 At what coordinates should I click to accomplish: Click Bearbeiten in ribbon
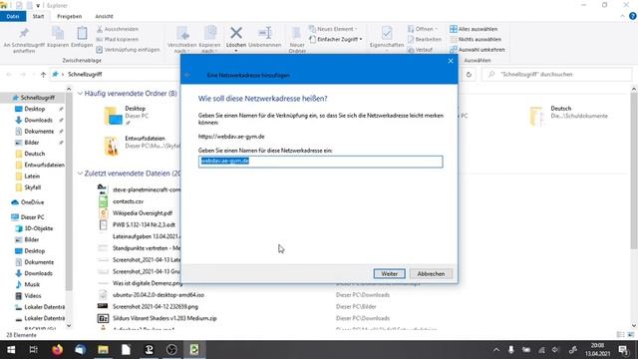pos(425,39)
